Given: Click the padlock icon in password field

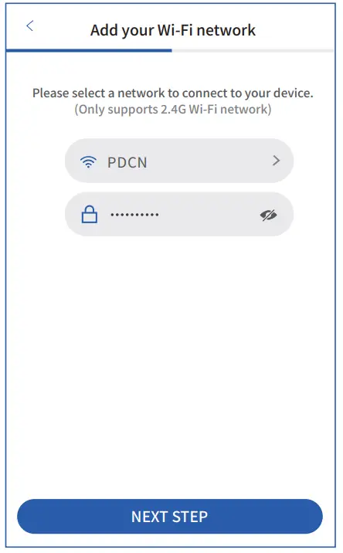Looking at the screenshot, I should [90, 214].
